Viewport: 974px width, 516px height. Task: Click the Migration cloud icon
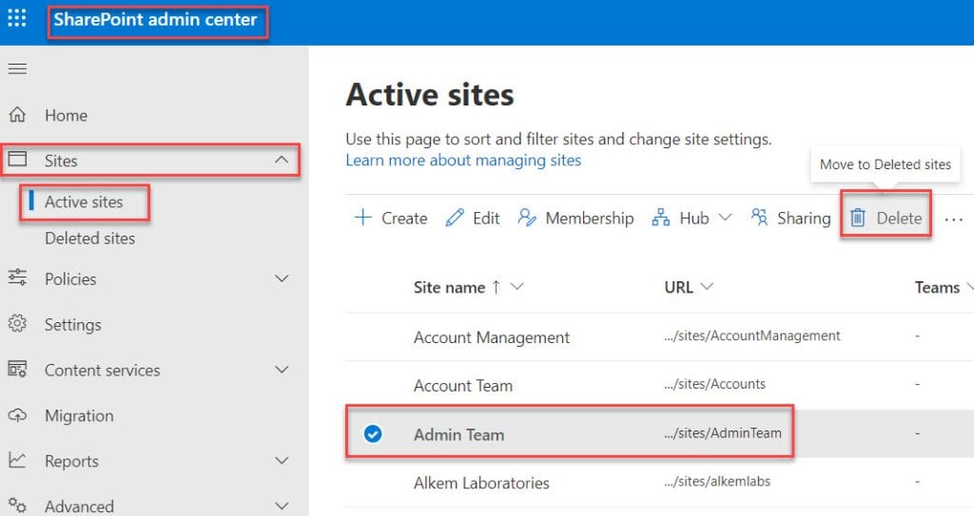click(x=17, y=414)
